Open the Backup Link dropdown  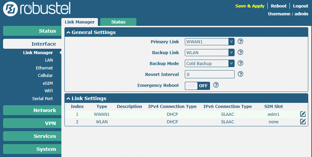point(209,52)
